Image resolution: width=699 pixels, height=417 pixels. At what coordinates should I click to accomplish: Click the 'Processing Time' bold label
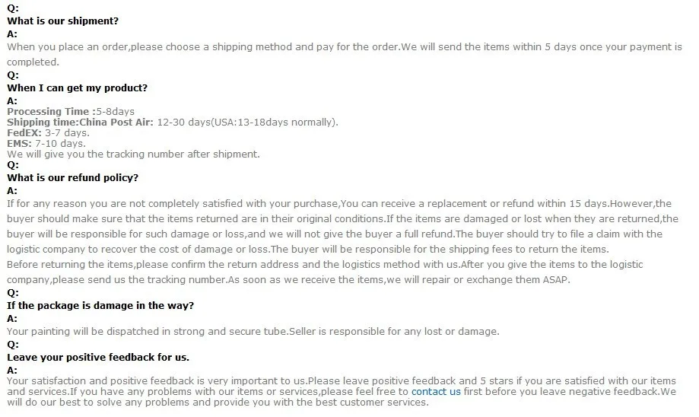[x=48, y=112]
